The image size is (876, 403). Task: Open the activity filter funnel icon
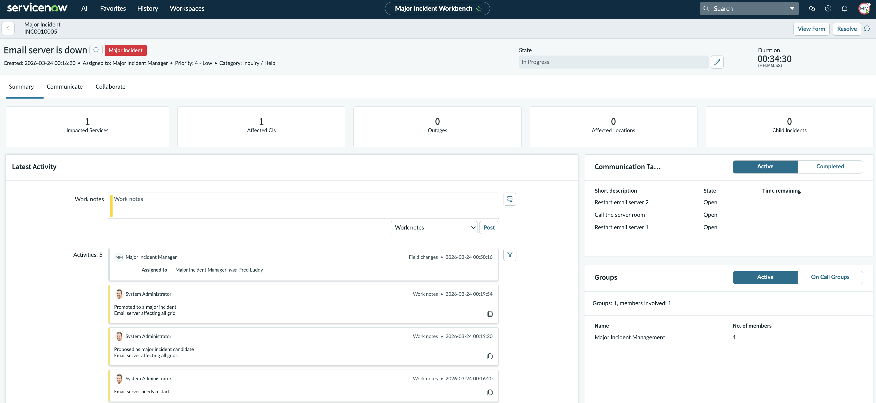(510, 254)
